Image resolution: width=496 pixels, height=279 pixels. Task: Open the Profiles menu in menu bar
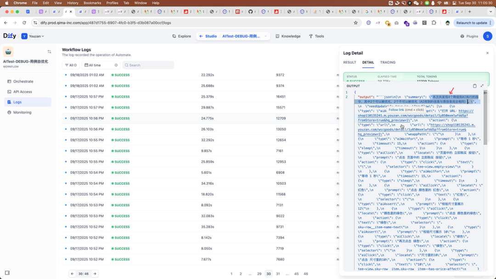coord(112,3)
